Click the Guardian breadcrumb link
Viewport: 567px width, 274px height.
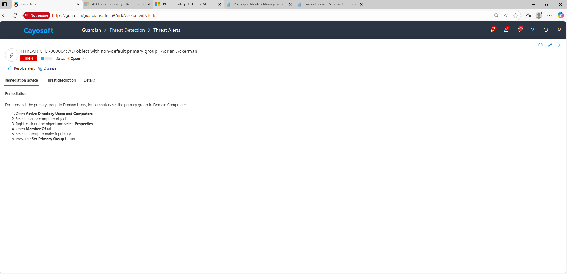[x=91, y=30]
